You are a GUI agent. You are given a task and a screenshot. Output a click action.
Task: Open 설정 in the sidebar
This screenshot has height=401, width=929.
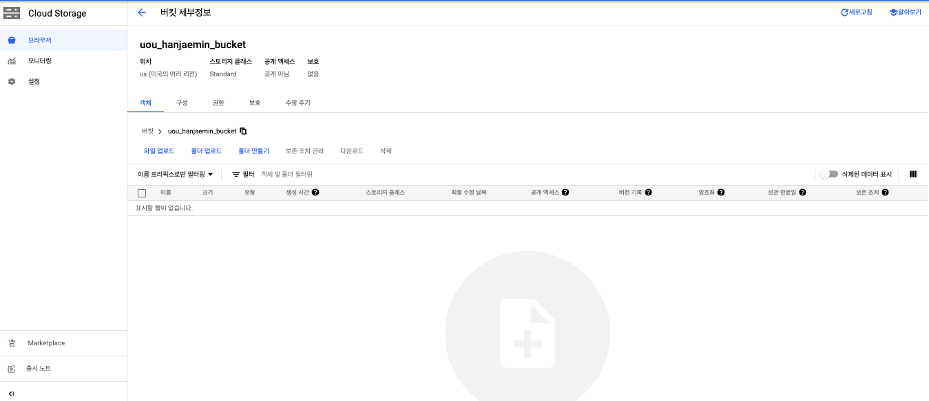63,82
